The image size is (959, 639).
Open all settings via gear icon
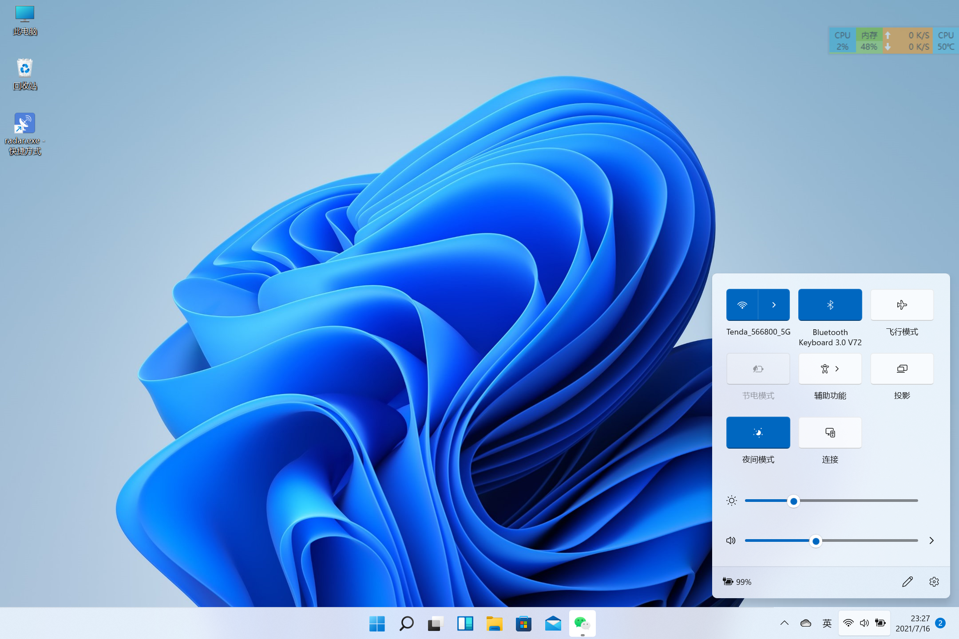(934, 582)
